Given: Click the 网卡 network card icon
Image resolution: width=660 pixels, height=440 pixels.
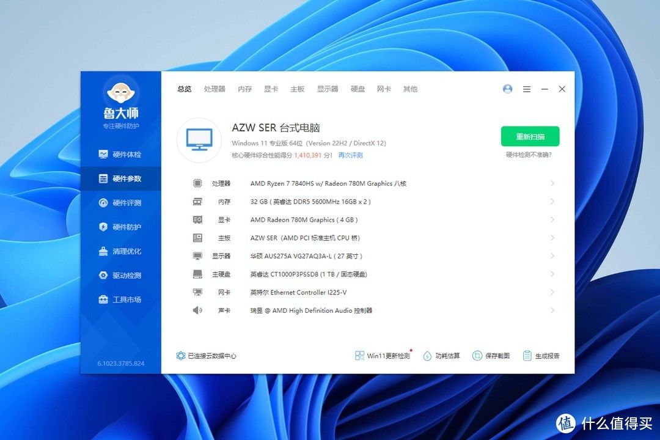Looking at the screenshot, I should coord(197,292).
